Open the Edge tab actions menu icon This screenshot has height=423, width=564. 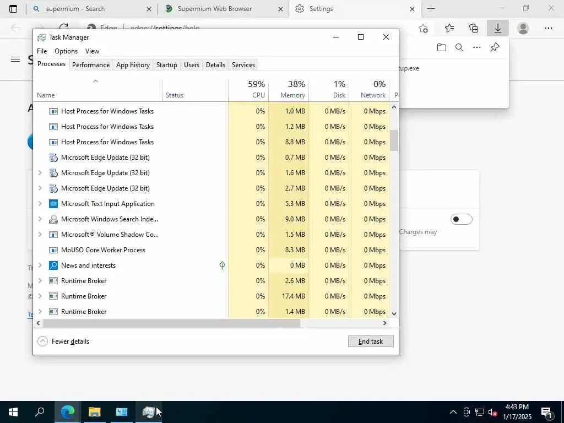[13, 9]
